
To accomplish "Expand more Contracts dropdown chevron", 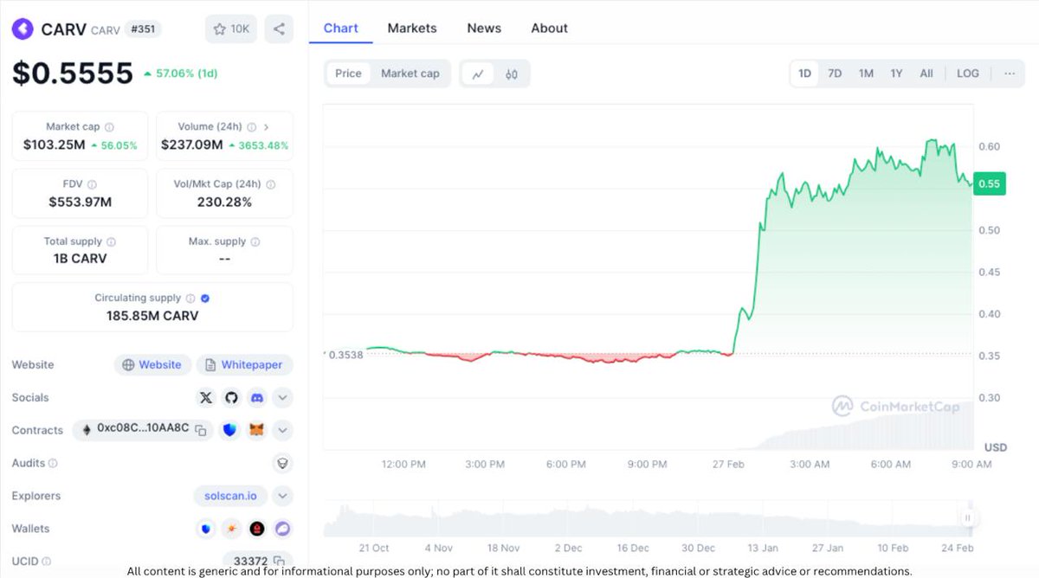I will click(x=282, y=430).
